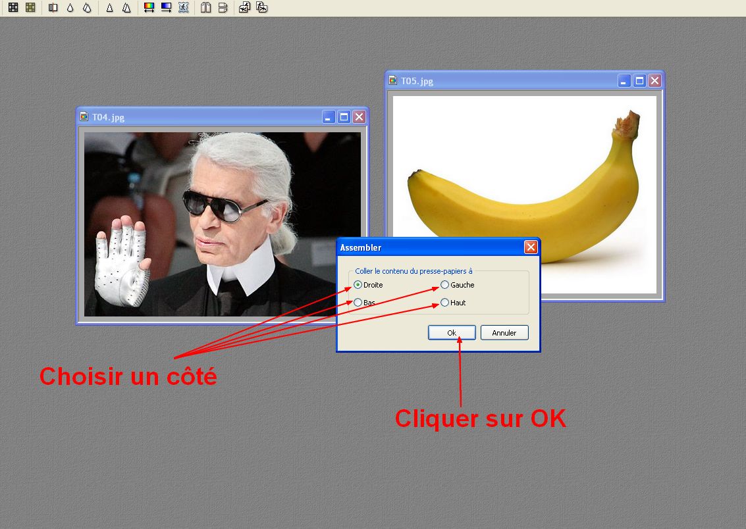The image size is (746, 529).
Task: Choose the Bas radio option
Action: click(x=358, y=303)
